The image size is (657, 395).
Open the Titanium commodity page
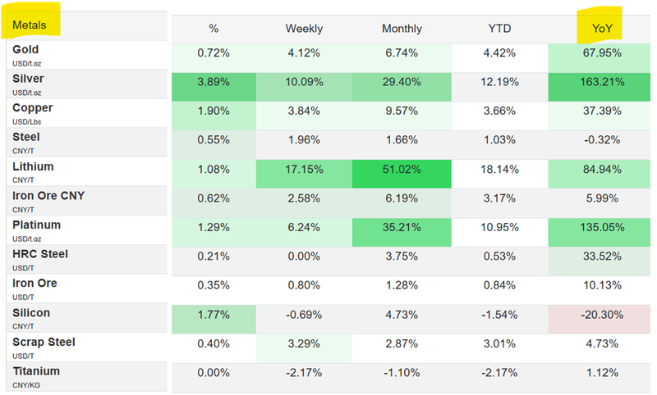(x=36, y=371)
